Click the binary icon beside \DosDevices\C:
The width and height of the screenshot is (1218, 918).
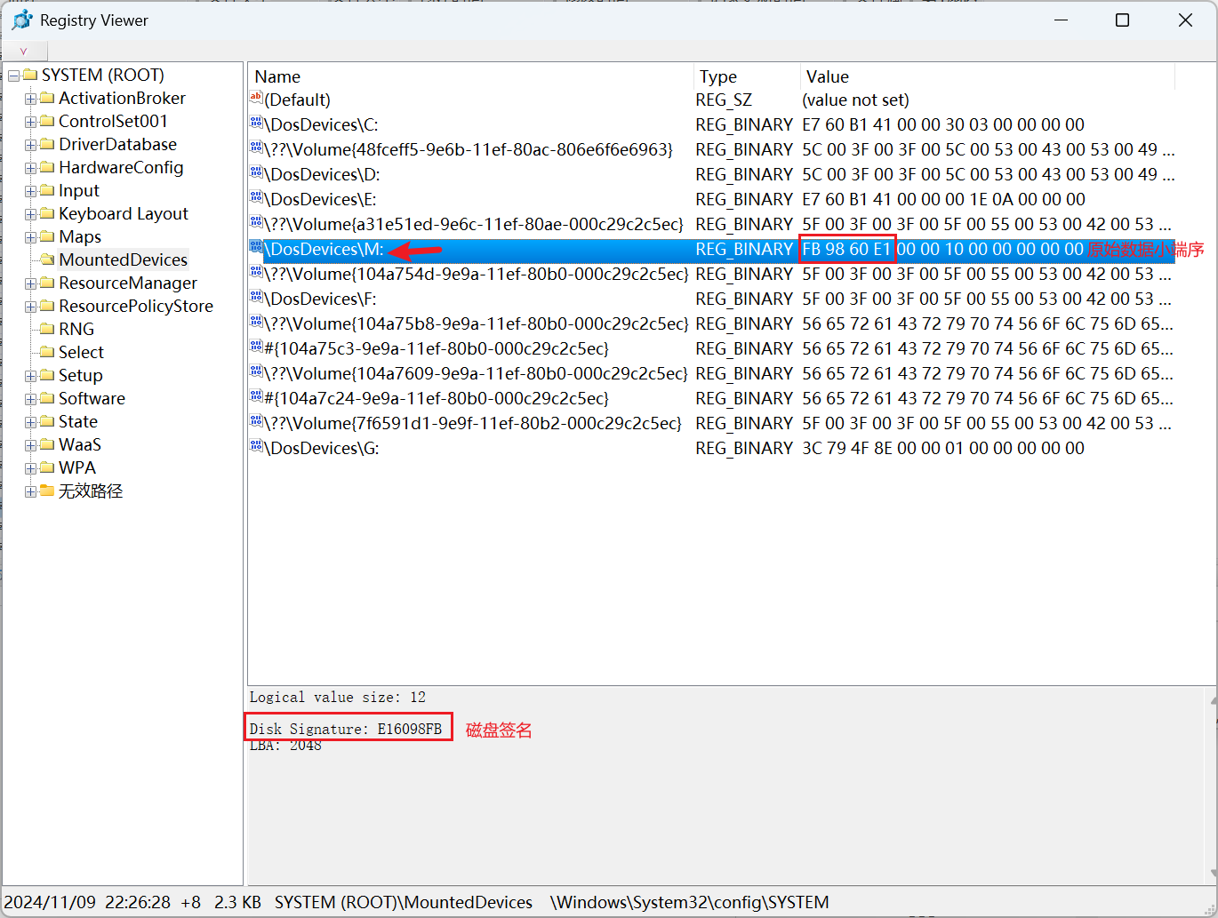click(x=256, y=124)
